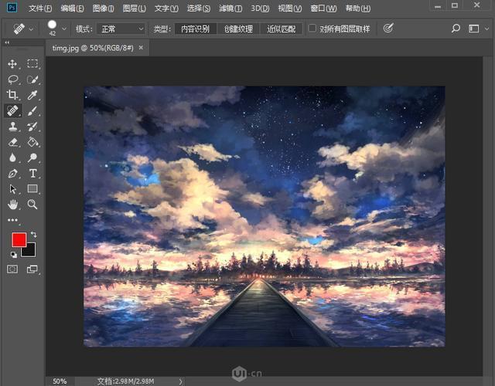495x386 pixels.
Task: Open the 视图(V) menu
Action: (290, 8)
